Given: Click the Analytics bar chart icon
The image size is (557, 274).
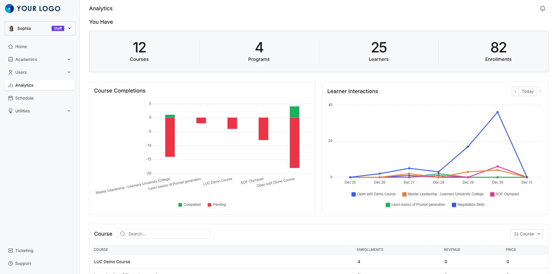Looking at the screenshot, I should click(x=11, y=85).
